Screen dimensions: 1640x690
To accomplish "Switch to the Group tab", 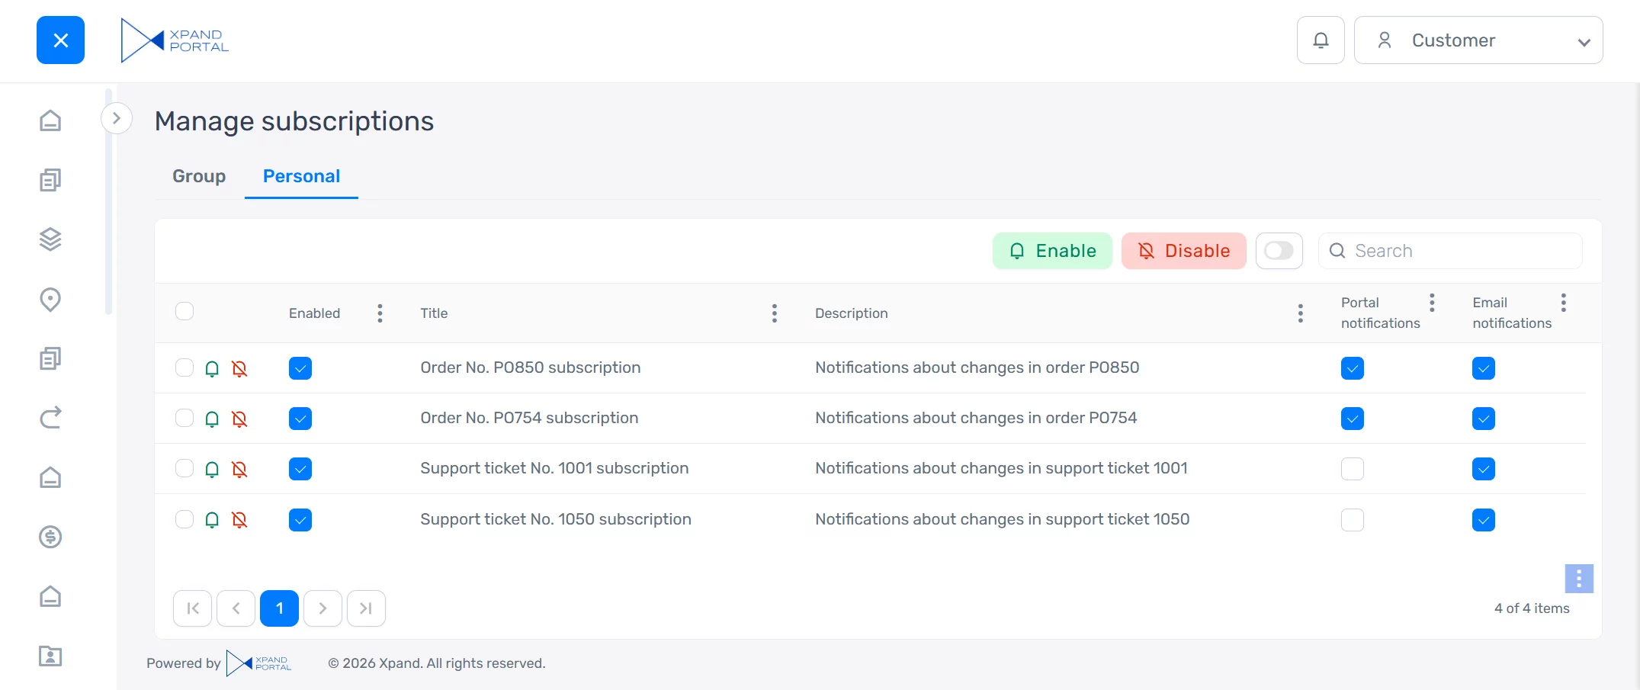I will tap(199, 176).
